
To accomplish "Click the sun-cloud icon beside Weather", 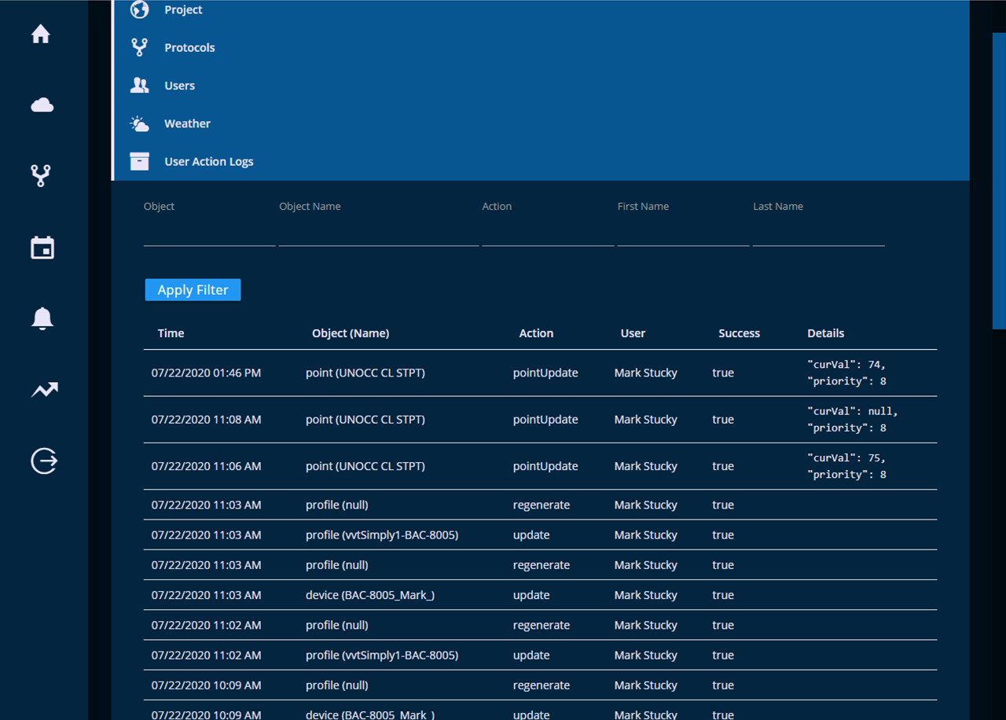I will click(139, 123).
